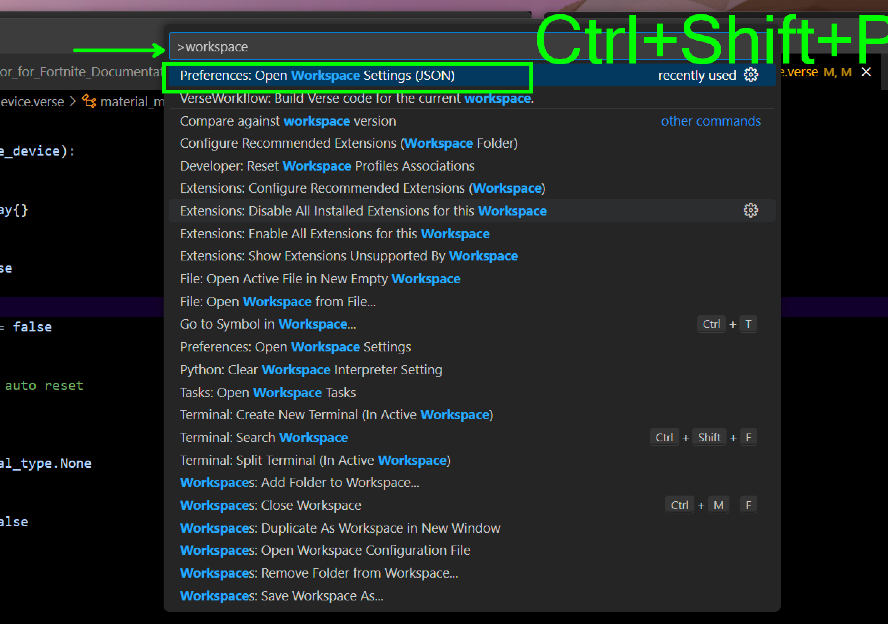The image size is (888, 624).
Task: Click the evice.verse breadcrumb segment
Action: click(33, 102)
